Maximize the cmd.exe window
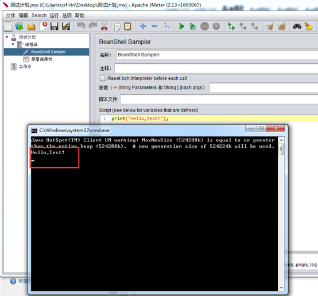 pyautogui.click(x=261, y=129)
